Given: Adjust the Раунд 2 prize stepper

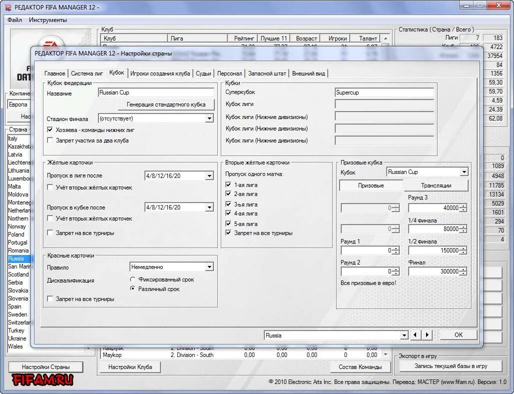Looking at the screenshot, I should coord(396,271).
